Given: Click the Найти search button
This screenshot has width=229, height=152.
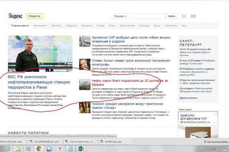Looking at the screenshot, I should (x=171, y=16).
